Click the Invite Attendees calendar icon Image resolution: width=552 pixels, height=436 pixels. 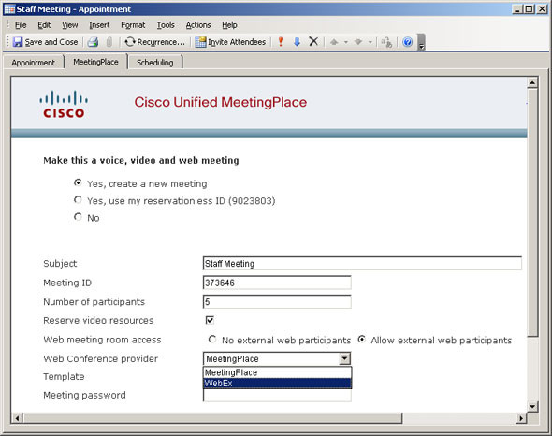coord(200,42)
